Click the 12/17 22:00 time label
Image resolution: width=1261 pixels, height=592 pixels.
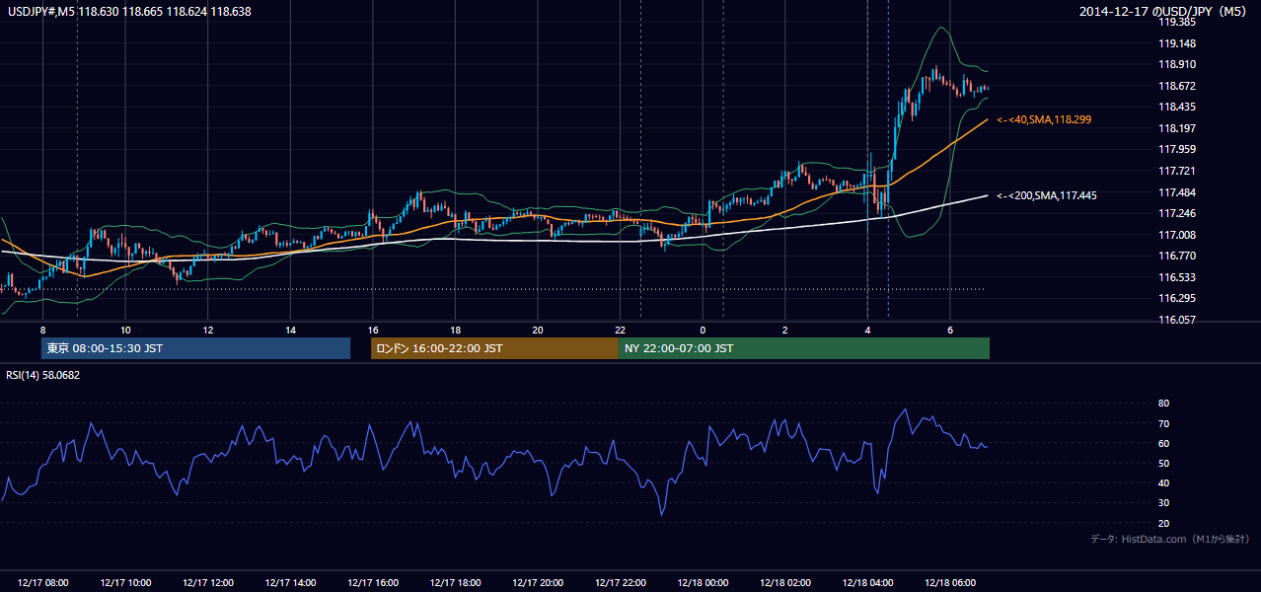coord(621,583)
